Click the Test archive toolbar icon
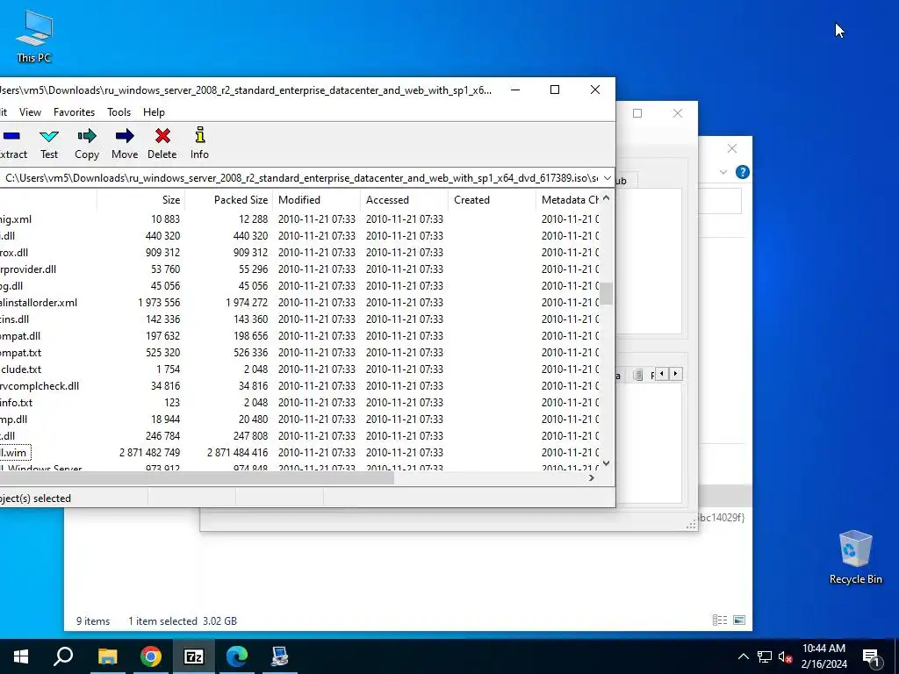Image resolution: width=899 pixels, height=674 pixels. pos(49,143)
